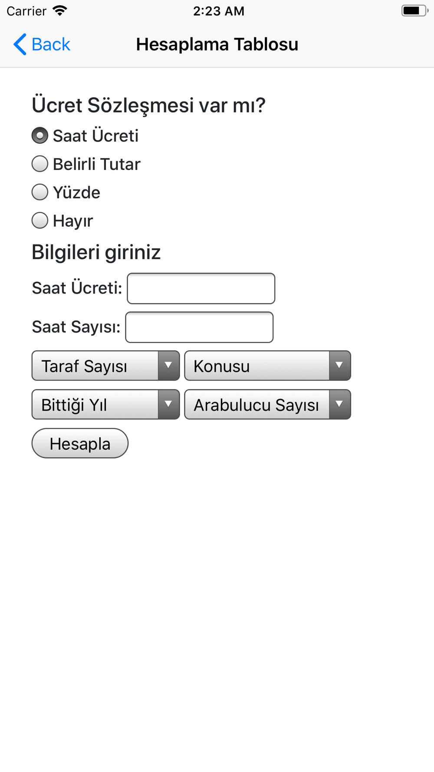Click the Konusu dropdown arrow icon
Screen dimensions: 434x772
click(x=339, y=366)
